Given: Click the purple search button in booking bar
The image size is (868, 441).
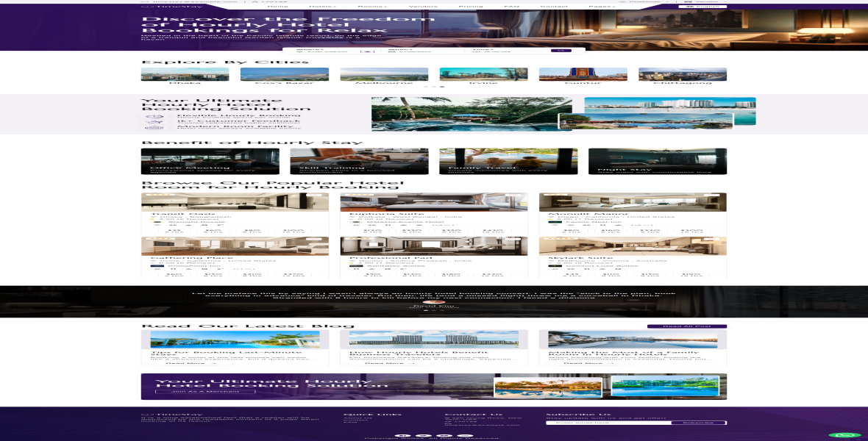Looking at the screenshot, I should pyautogui.click(x=561, y=51).
